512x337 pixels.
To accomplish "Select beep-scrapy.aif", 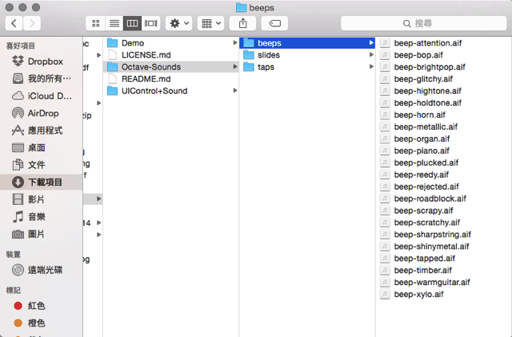I will click(444, 211).
